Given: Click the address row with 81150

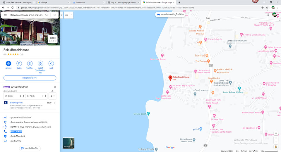Looking at the screenshot, I should pos(30,122).
